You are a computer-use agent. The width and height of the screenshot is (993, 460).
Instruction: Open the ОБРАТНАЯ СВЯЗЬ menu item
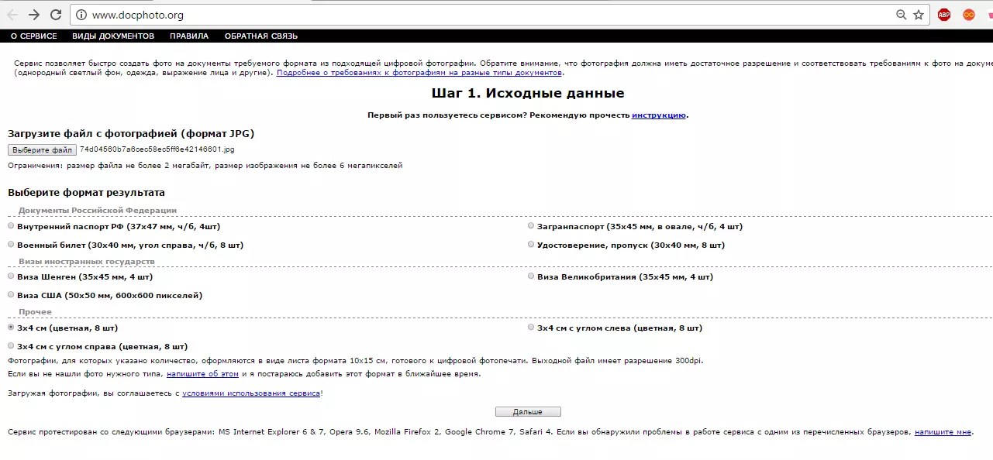tap(261, 36)
